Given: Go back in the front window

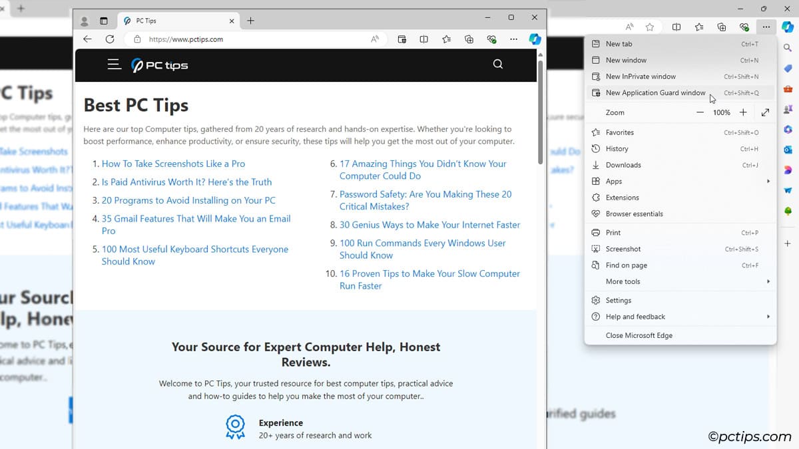Looking at the screenshot, I should tap(87, 39).
